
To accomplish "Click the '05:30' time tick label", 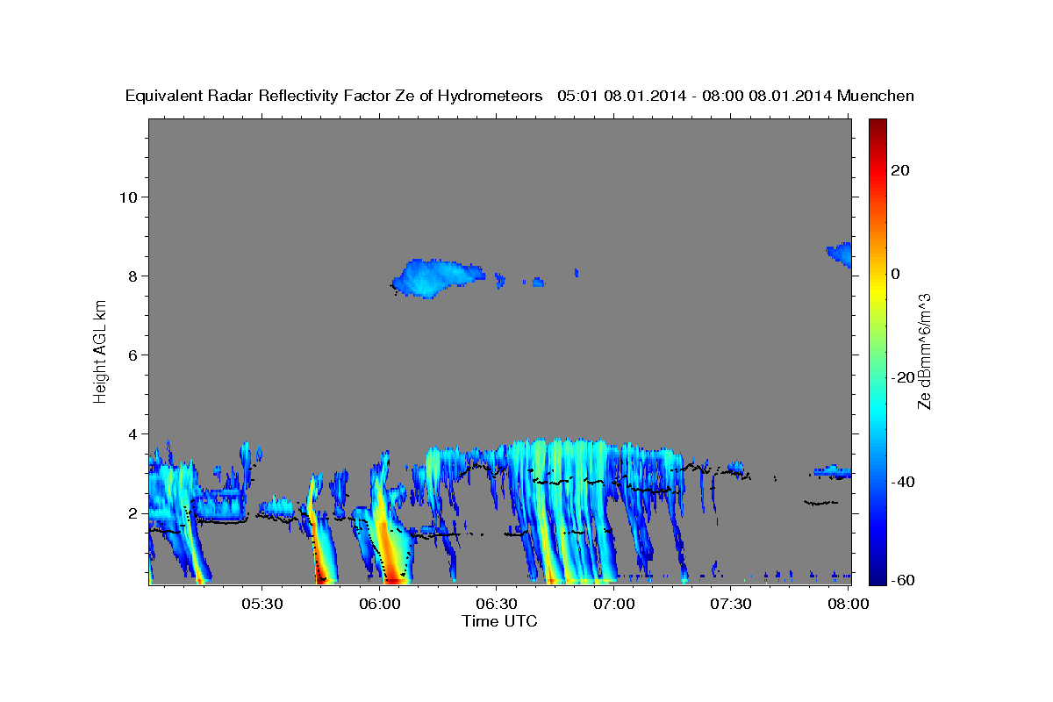I will pyautogui.click(x=262, y=604).
